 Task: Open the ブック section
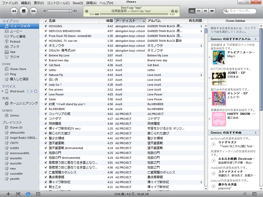click(x=20, y=47)
